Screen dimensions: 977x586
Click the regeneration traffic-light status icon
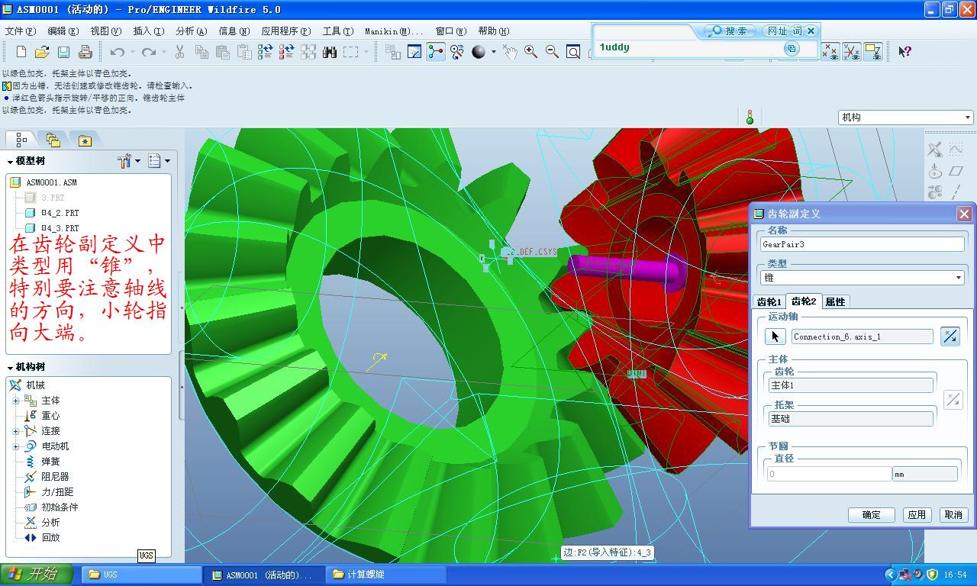750,118
